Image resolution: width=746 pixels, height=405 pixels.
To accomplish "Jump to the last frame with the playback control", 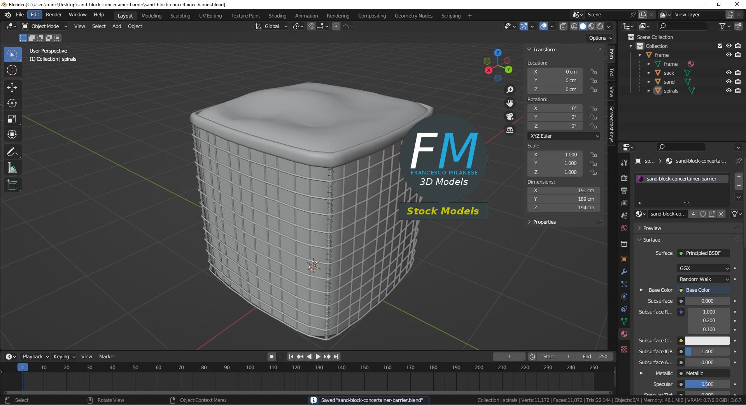I will point(336,356).
